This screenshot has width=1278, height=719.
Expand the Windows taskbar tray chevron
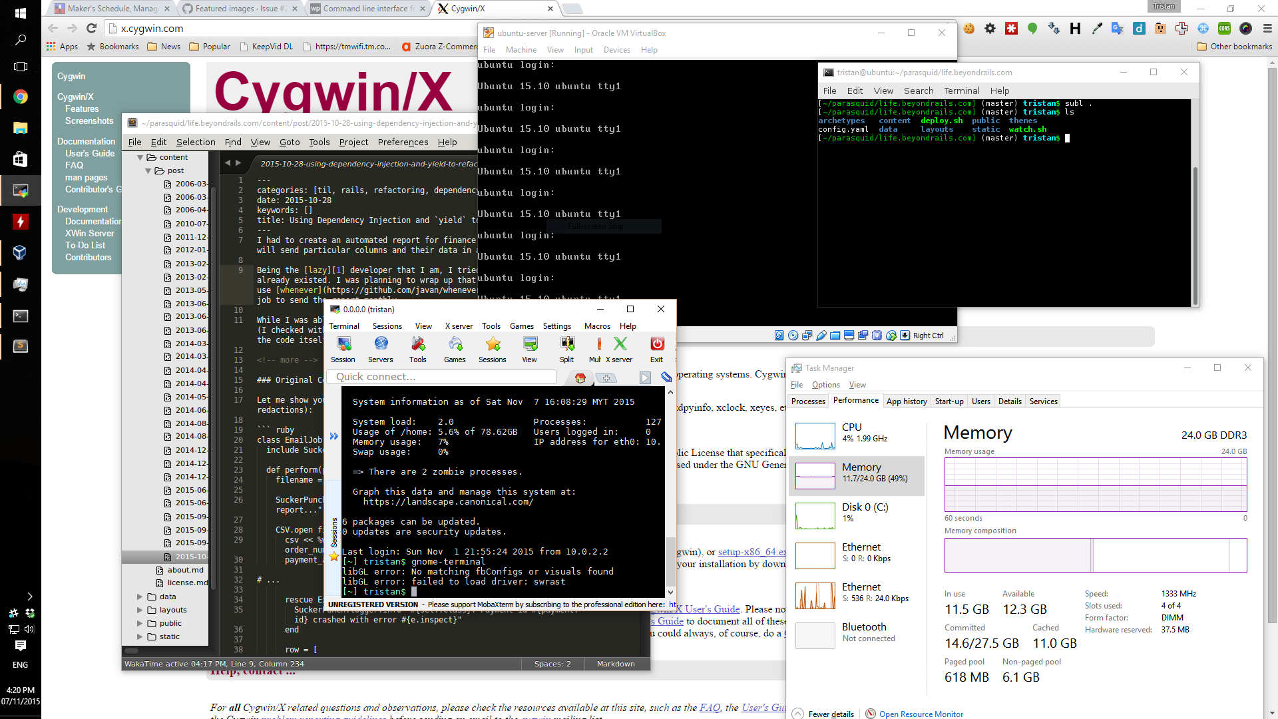(29, 597)
